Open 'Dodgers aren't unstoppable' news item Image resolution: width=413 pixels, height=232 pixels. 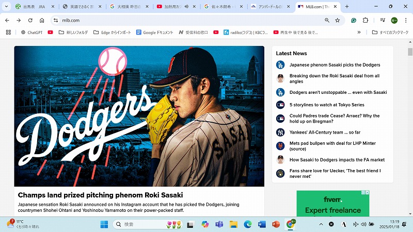pyautogui.click(x=338, y=92)
